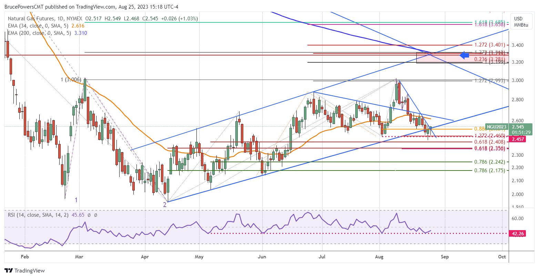
Task: Click the purple wave label 2
Action: [x=165, y=204]
